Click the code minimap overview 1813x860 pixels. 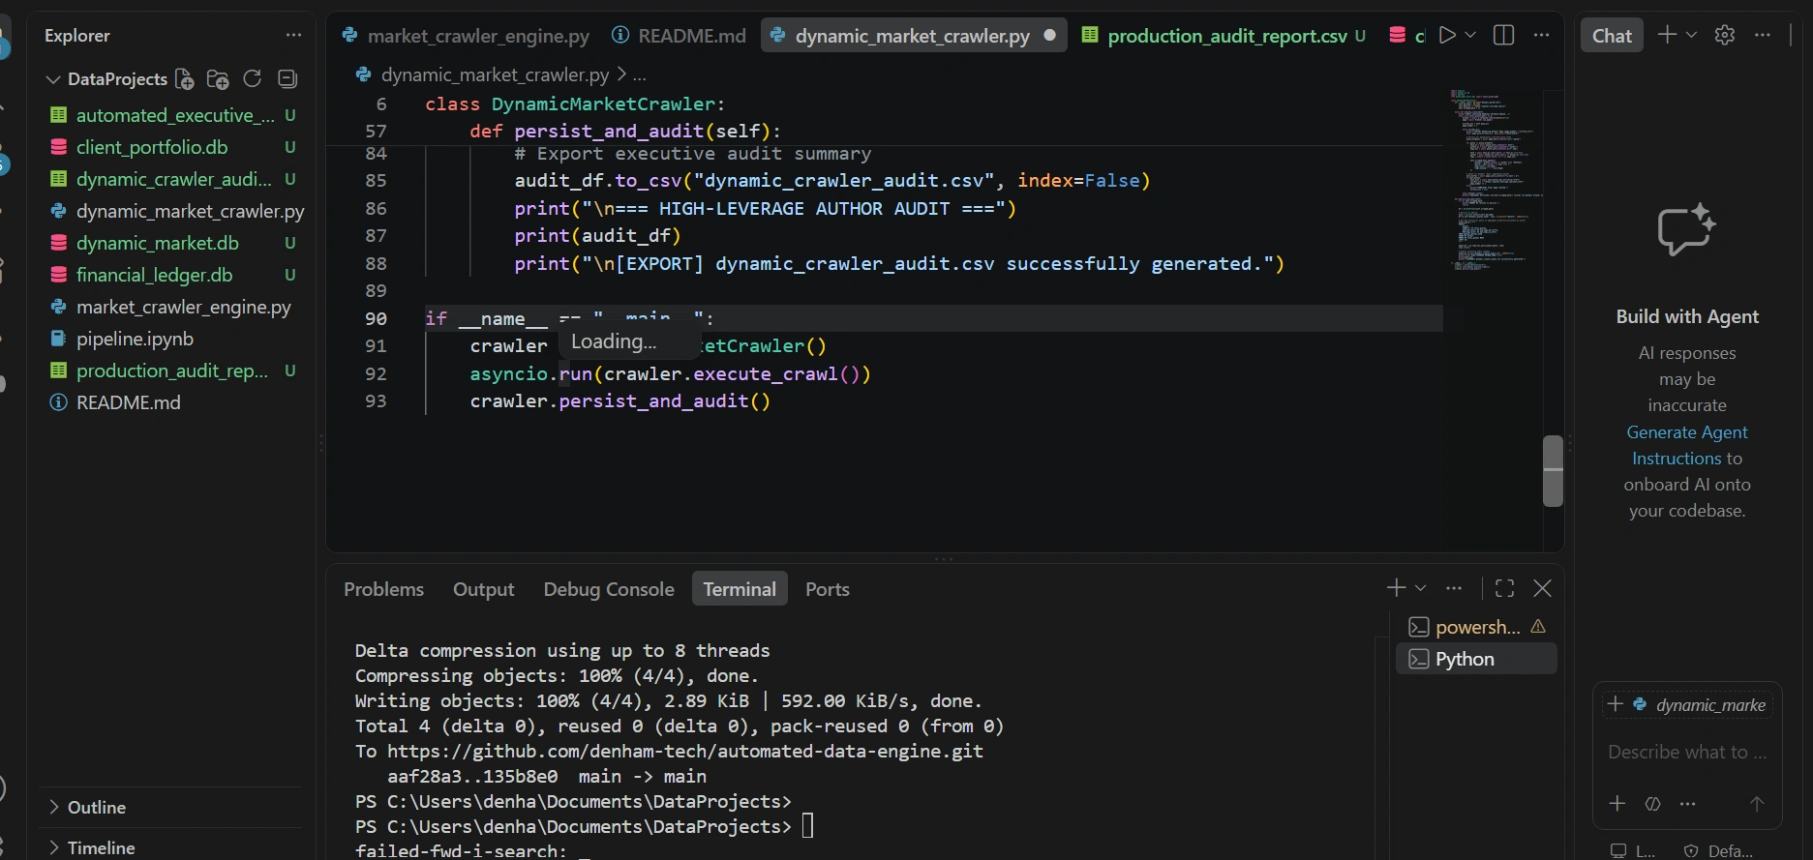(x=1496, y=179)
